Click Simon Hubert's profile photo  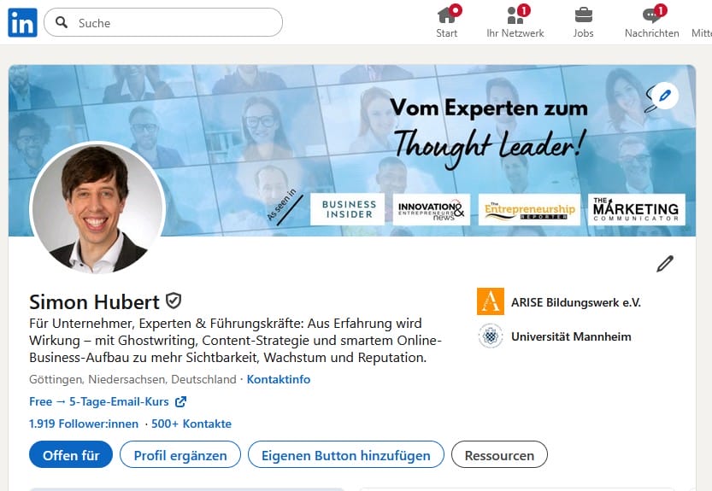(97, 209)
